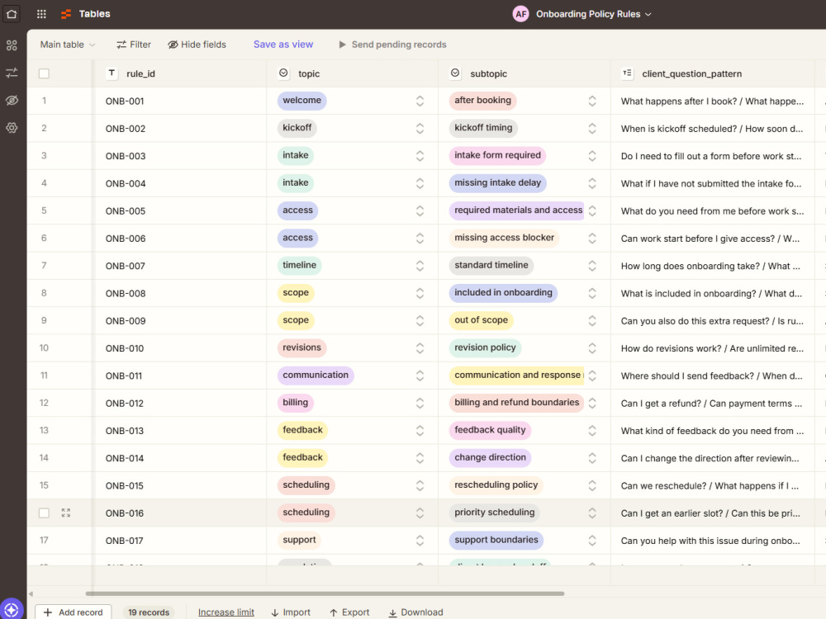This screenshot has width=826, height=619.
Task: Select the pink billing topic tag
Action: pos(295,403)
